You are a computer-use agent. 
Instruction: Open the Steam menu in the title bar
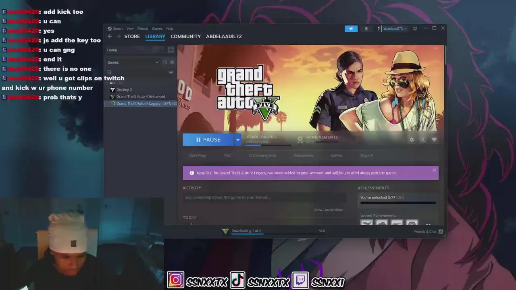tap(118, 29)
